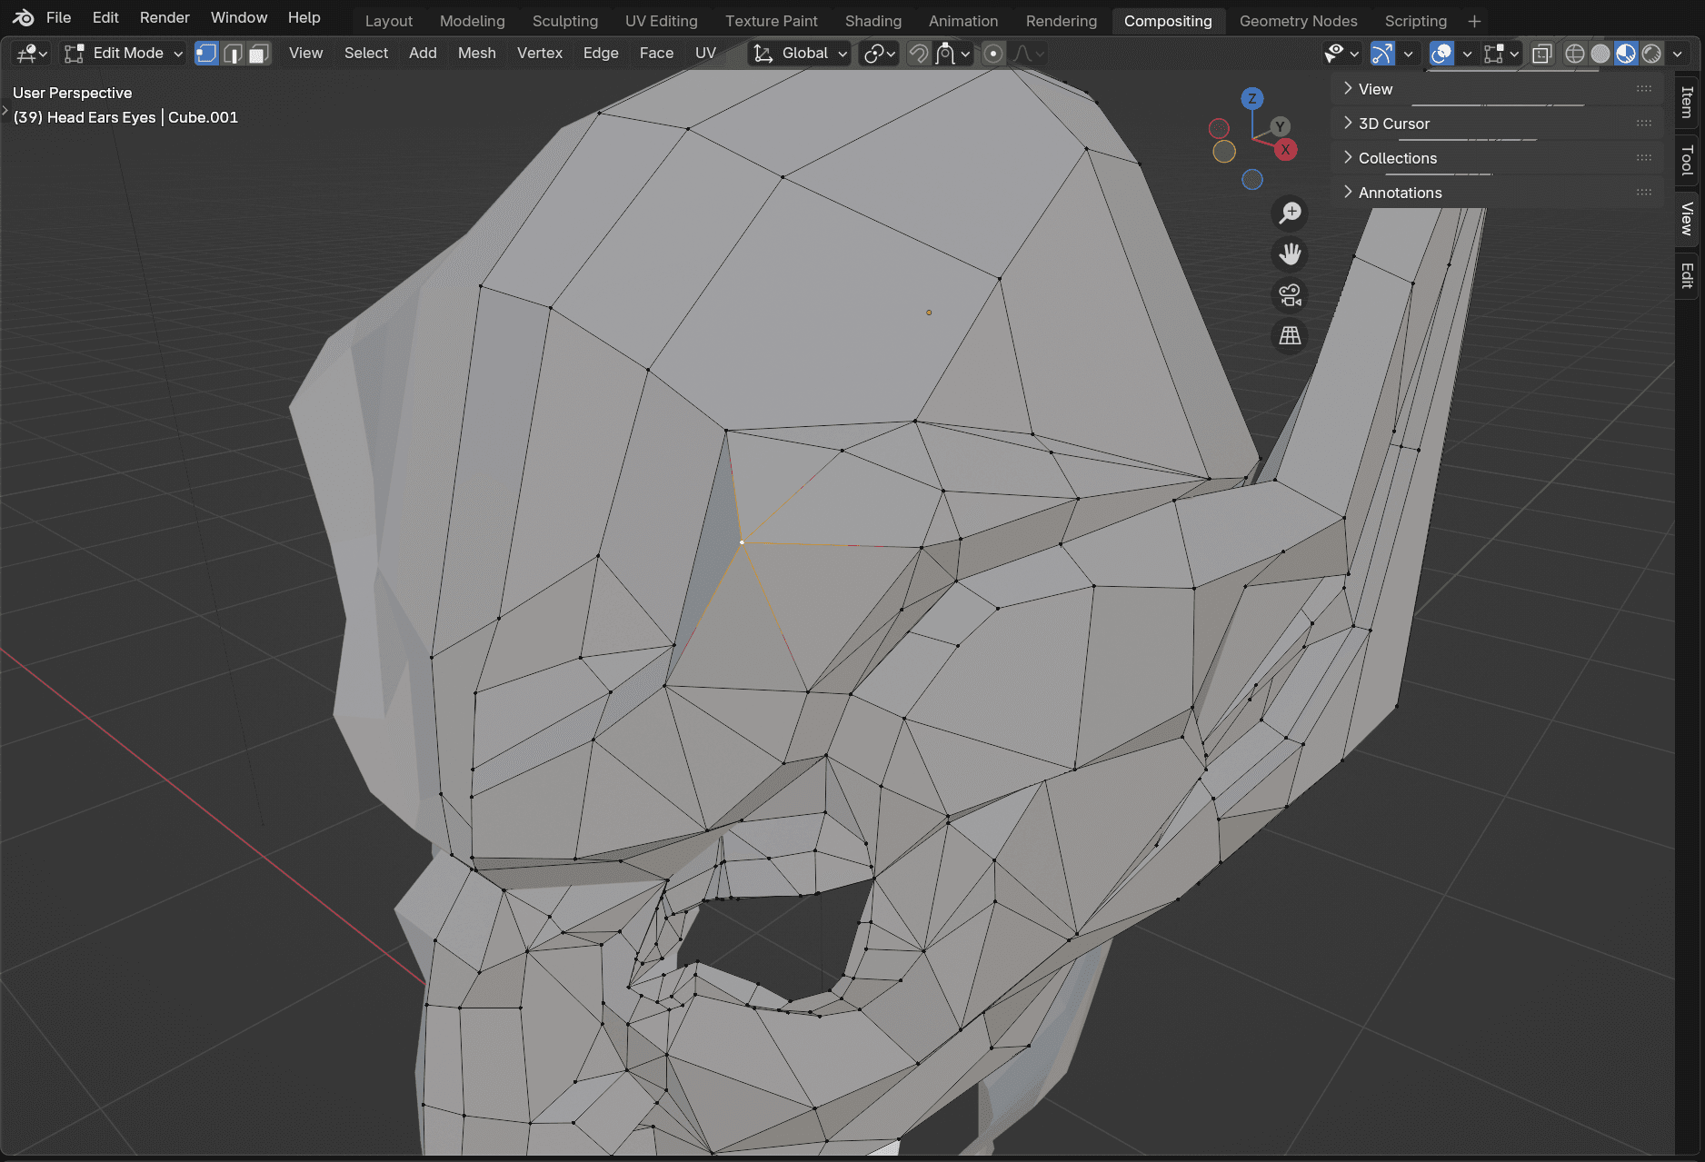Screen dimensions: 1705x1162
Task: Zoom in with the magnifier viewport icon
Action: (1290, 213)
